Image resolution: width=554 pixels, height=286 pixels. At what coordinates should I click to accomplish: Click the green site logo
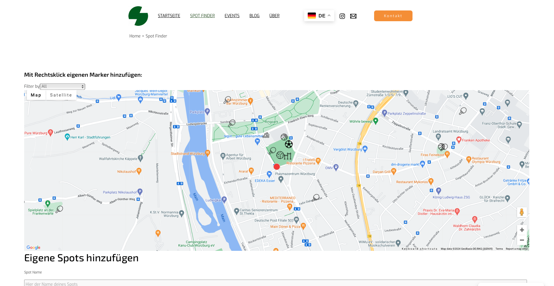pos(138,16)
